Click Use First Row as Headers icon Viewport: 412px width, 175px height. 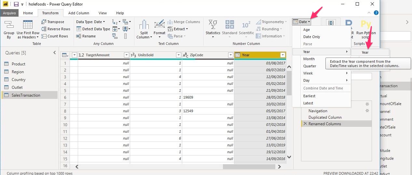28,25
